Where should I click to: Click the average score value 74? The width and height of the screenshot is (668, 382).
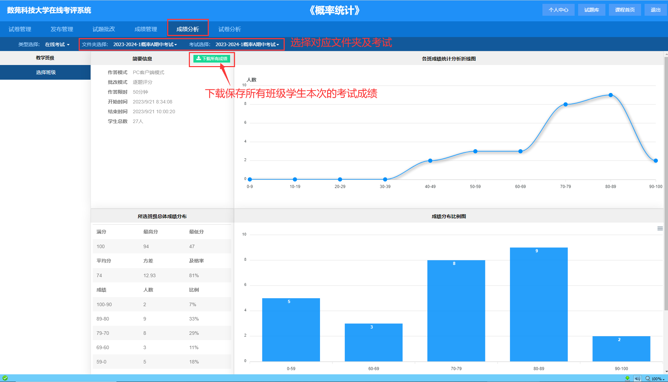click(x=99, y=275)
